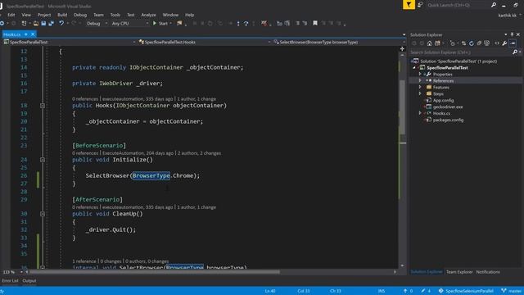524x295 pixels.
Task: Click the Save All toolbar icon
Action: [x=51, y=24]
